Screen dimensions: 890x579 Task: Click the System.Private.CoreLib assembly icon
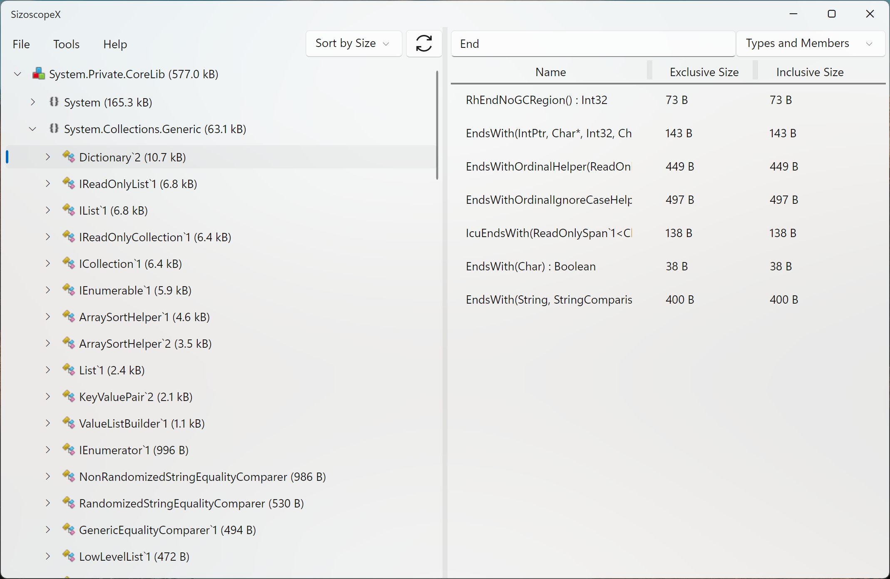[39, 74]
